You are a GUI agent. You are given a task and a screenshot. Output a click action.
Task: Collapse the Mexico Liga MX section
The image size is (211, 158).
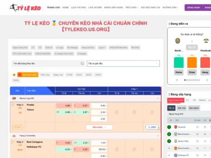click(158, 99)
